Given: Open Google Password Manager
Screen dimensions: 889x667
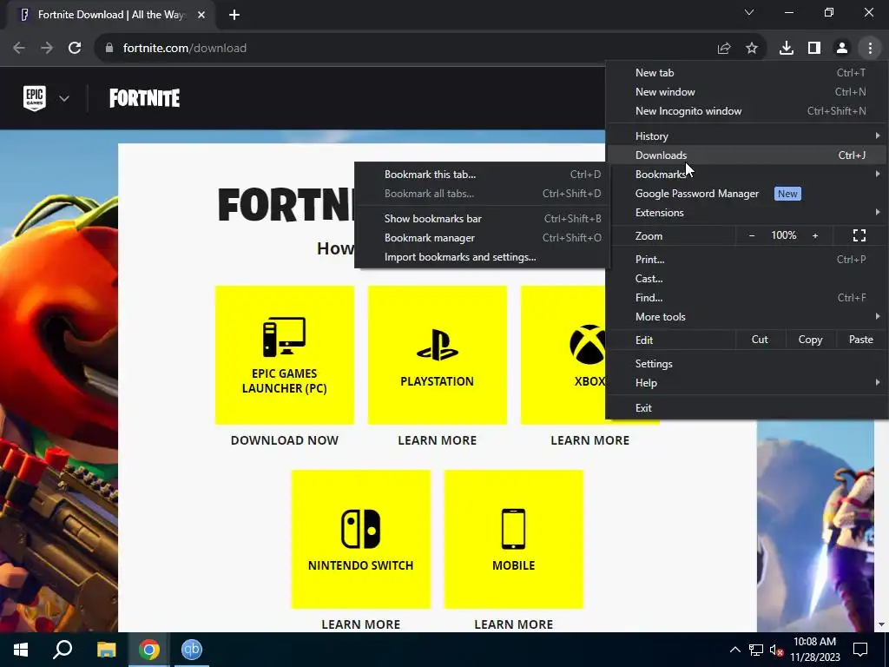Looking at the screenshot, I should pyautogui.click(x=747, y=194).
